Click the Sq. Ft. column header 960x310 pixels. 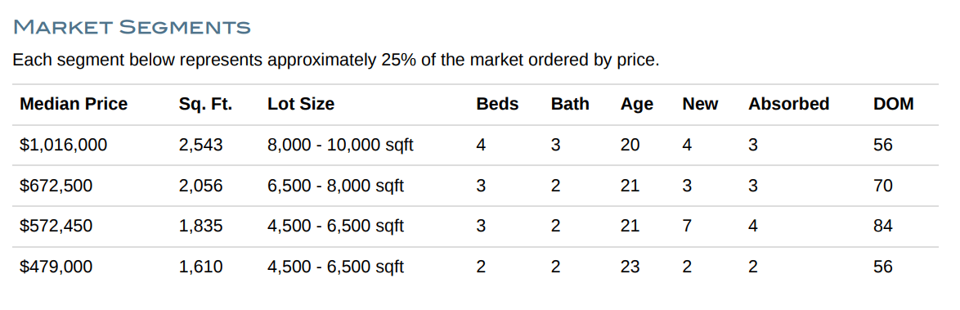[206, 104]
